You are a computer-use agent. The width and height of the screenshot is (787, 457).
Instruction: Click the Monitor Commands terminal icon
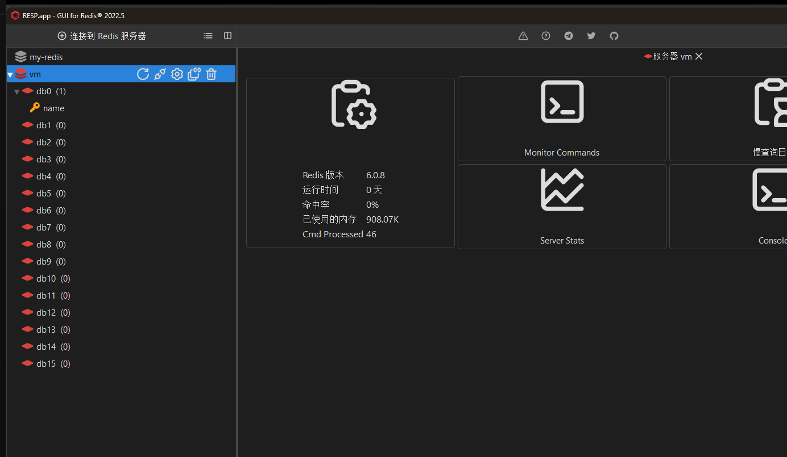click(562, 102)
